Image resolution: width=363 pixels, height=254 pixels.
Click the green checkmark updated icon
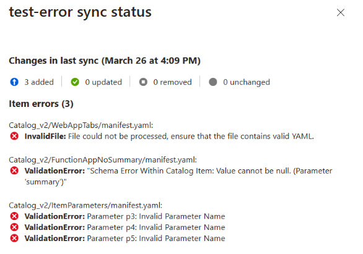tap(75, 82)
